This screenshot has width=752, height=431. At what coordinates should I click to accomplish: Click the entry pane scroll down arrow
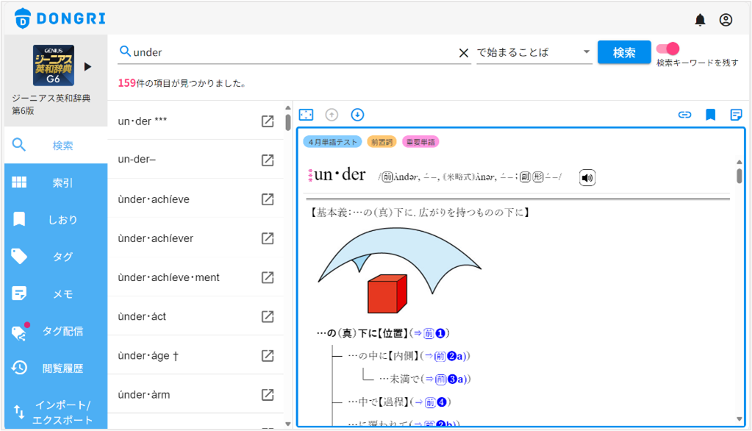tap(739, 419)
